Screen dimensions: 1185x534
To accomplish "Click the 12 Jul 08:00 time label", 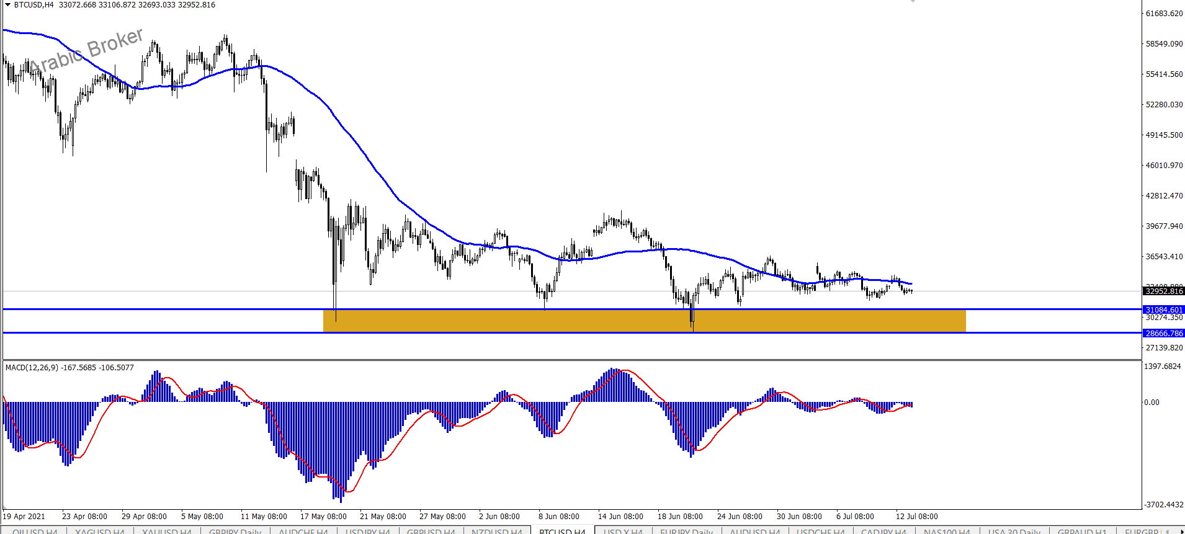I will 917,516.
